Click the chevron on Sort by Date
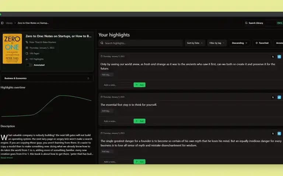This screenshot has width=283, height=176. point(202,43)
